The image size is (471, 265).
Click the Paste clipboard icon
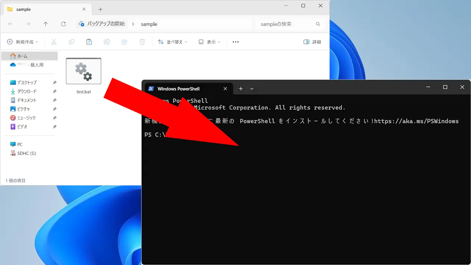tap(89, 42)
